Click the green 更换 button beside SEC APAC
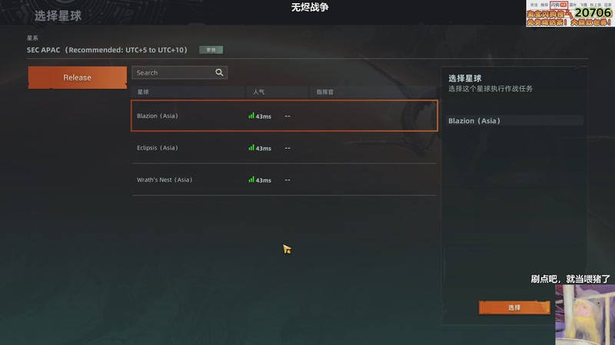This screenshot has width=615, height=345. pos(211,50)
